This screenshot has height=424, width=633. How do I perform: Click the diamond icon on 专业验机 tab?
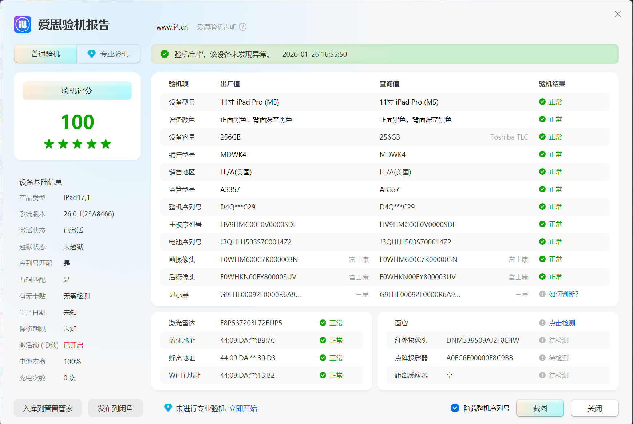92,54
